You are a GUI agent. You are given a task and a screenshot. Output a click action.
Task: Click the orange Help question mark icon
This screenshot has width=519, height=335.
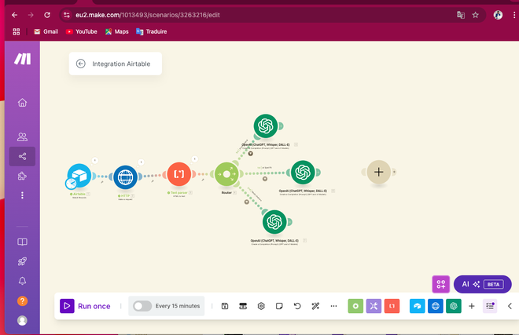(x=22, y=301)
